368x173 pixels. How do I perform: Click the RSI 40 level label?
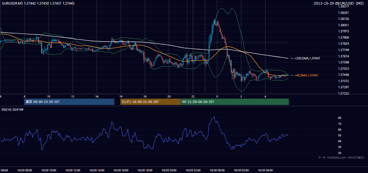coord(340,141)
